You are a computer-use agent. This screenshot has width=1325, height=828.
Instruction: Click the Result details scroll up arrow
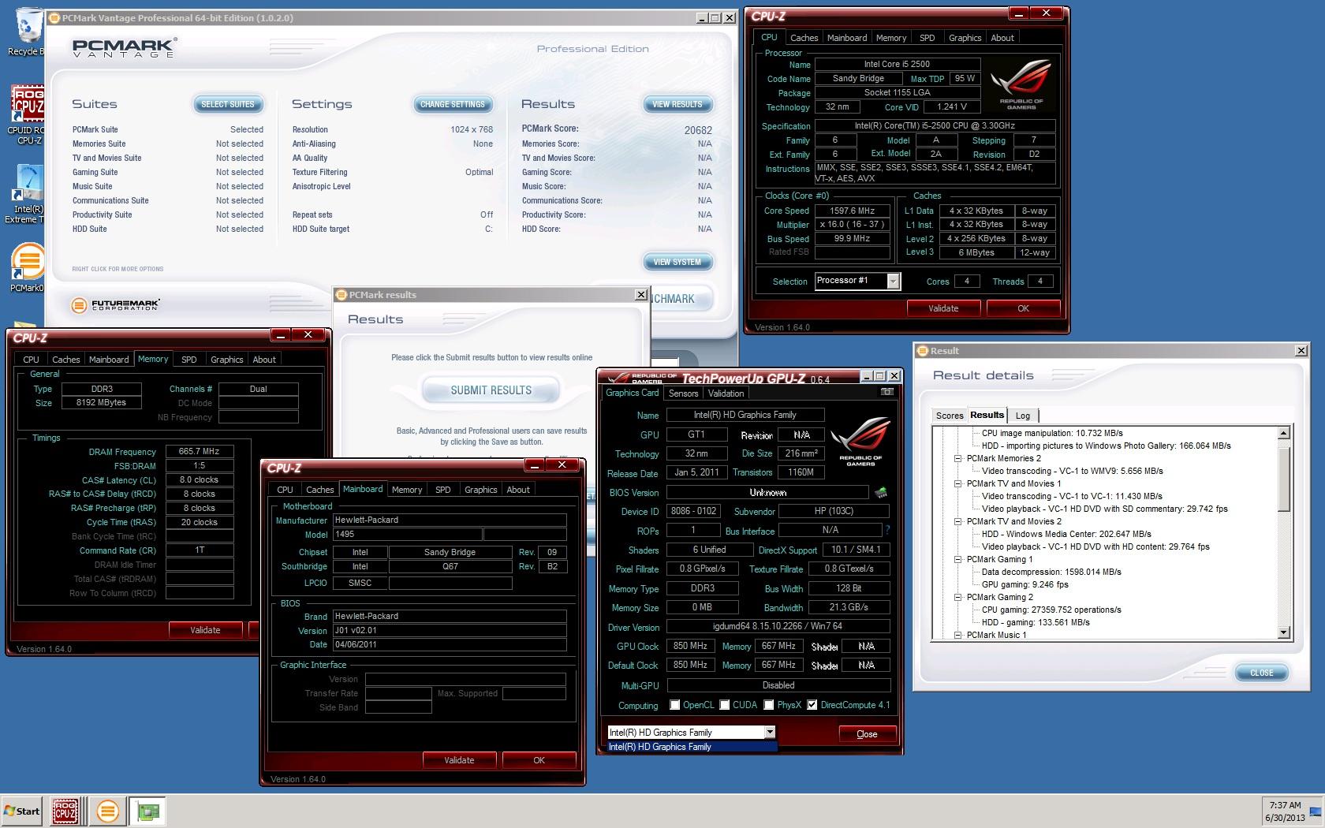point(1283,433)
